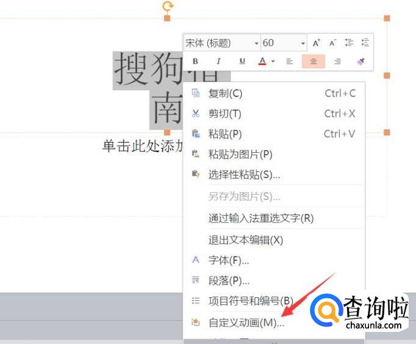
Task: Click the increase indent icon in mini toolbar
Action: coord(349,43)
